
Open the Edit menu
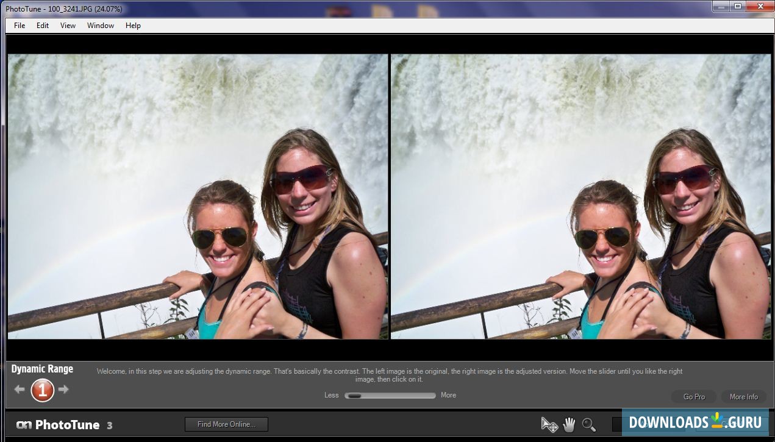click(x=43, y=26)
